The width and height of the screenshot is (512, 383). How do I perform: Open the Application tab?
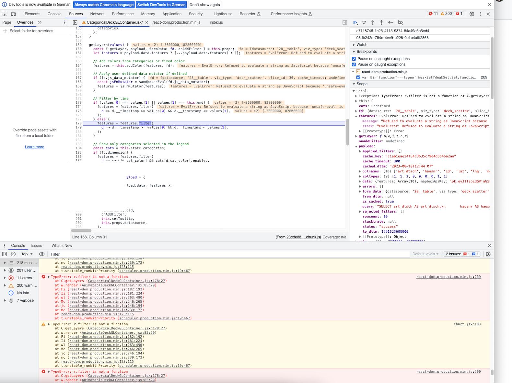pos(172,14)
